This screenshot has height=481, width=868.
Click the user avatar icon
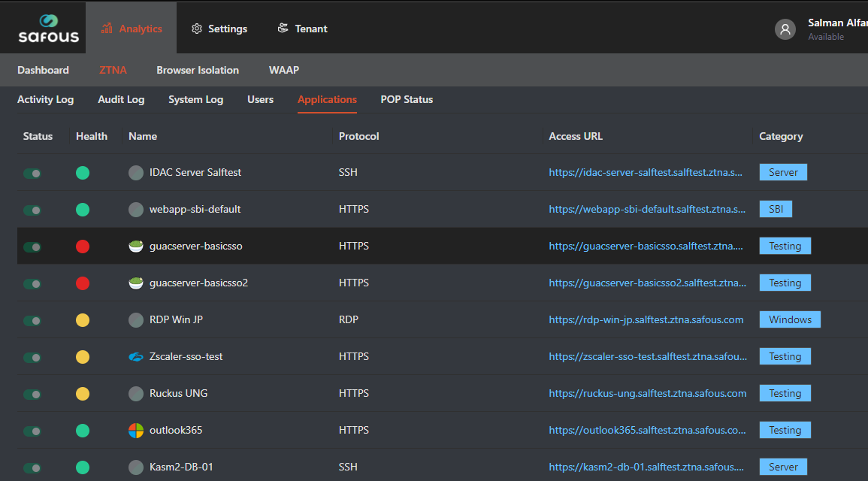[785, 29]
